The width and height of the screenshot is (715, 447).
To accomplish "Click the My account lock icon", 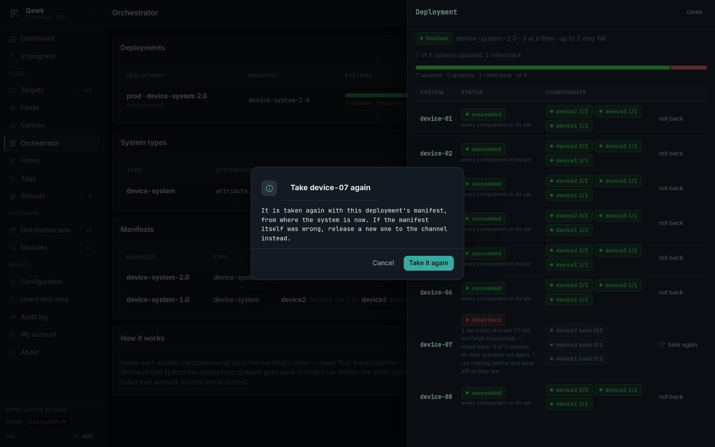I will [13, 335].
